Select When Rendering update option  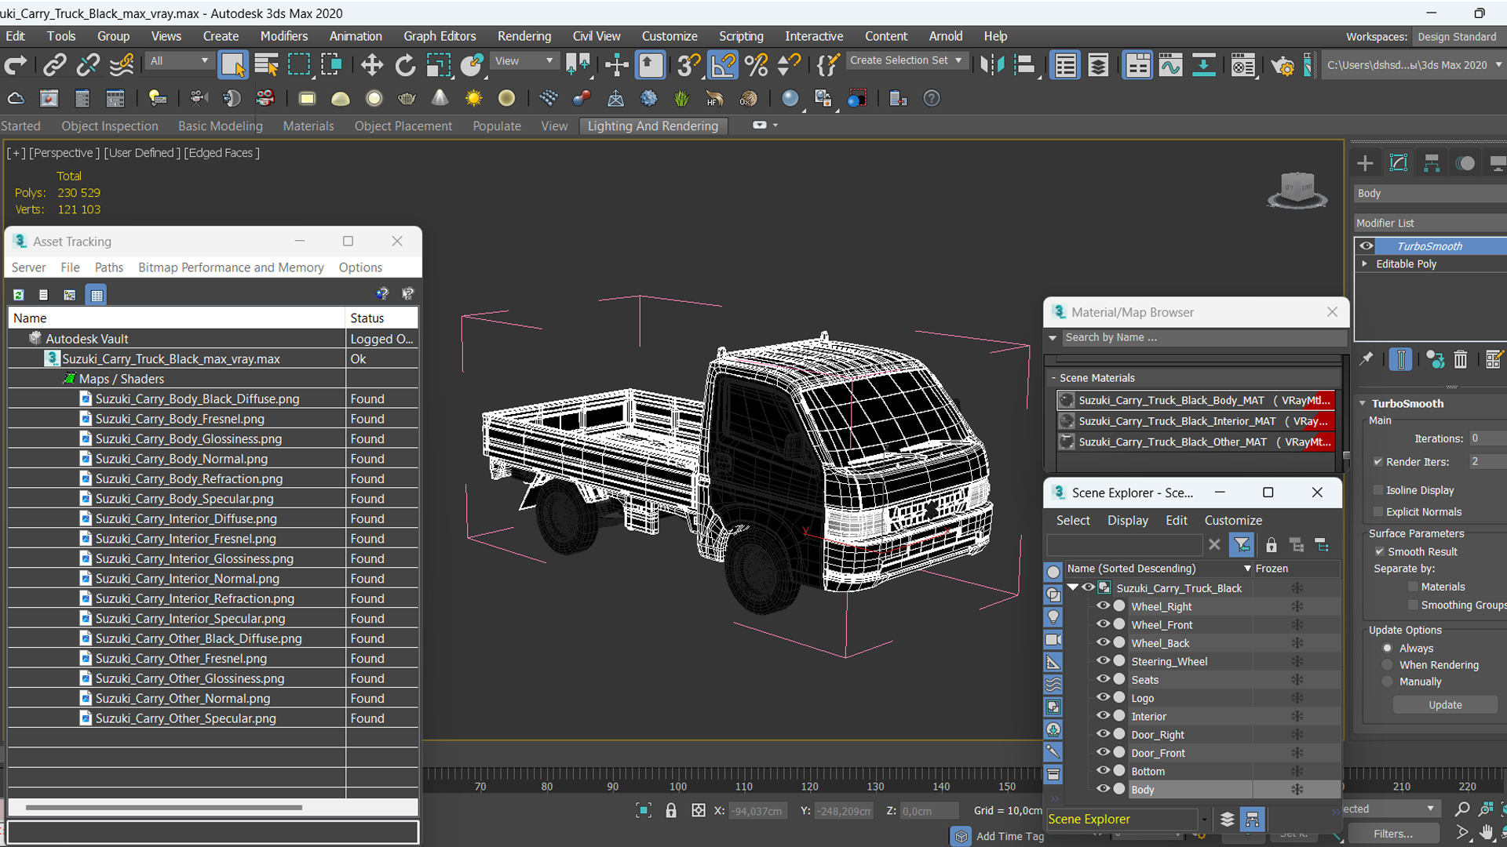(1388, 665)
